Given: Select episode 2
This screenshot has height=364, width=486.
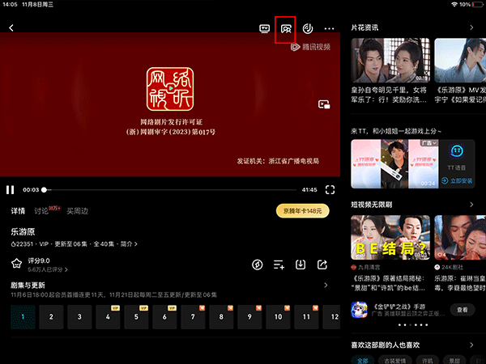Looking at the screenshot, I should point(51,316).
